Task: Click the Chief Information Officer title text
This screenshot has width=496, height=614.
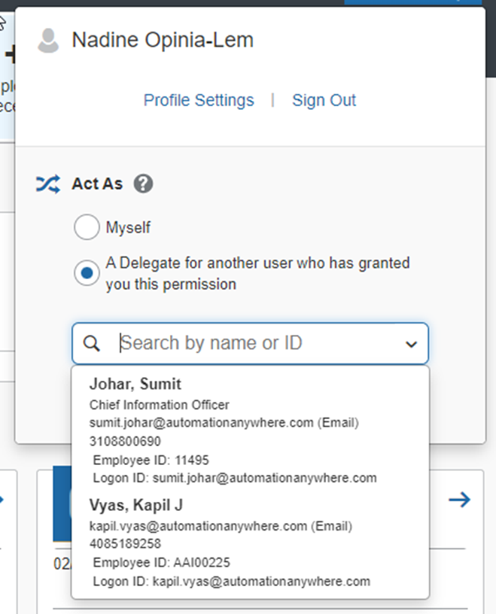Action: [159, 405]
